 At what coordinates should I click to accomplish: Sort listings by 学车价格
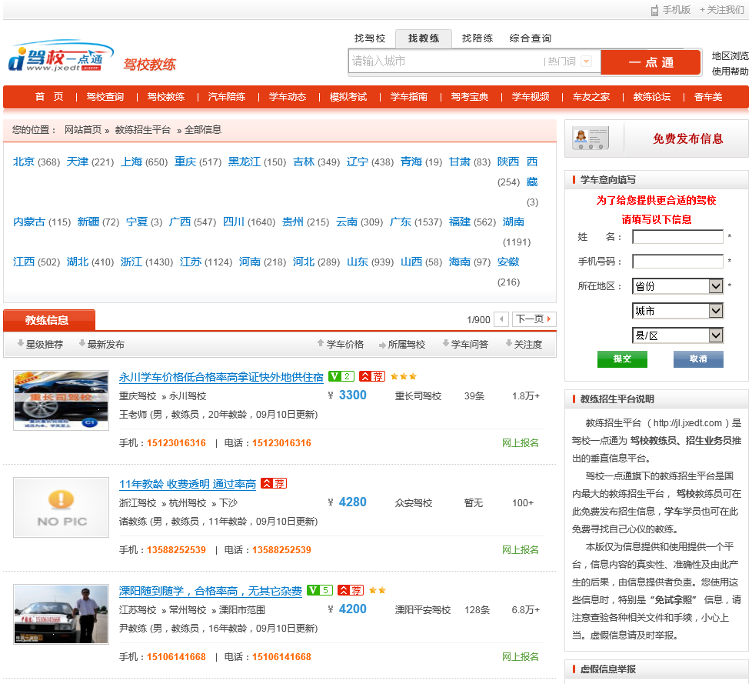click(x=340, y=344)
